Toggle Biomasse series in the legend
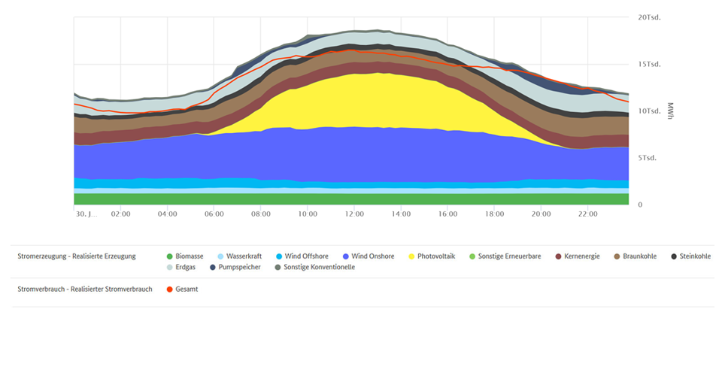Image resolution: width=722 pixels, height=376 pixels. click(x=184, y=256)
